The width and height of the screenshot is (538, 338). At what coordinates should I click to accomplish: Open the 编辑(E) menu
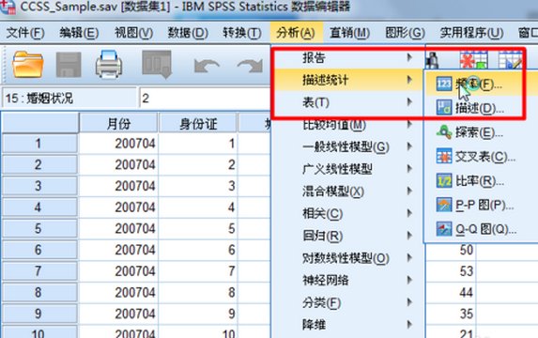tap(79, 33)
